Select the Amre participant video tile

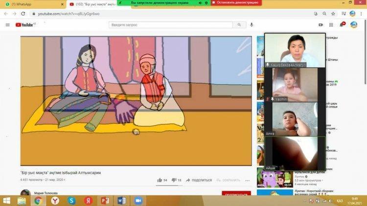click(295, 119)
